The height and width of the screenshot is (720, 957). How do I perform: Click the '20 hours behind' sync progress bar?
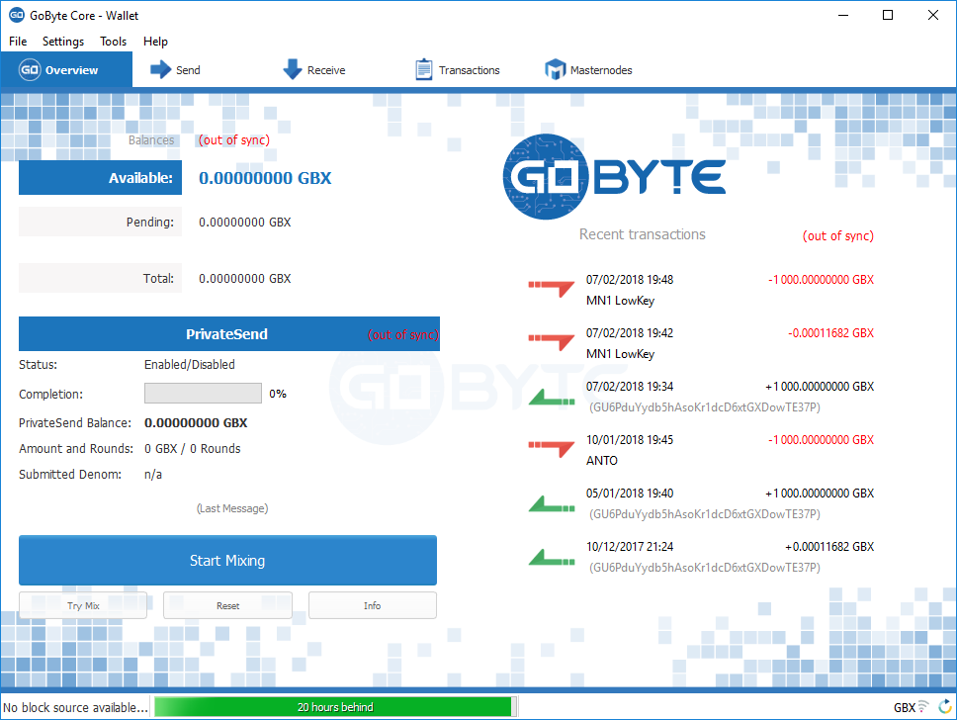click(x=336, y=706)
